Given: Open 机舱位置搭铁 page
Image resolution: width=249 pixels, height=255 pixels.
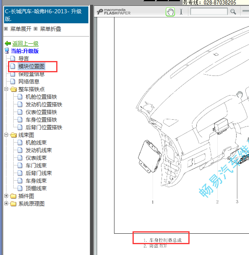Looking at the screenshot, I should (x=41, y=97).
